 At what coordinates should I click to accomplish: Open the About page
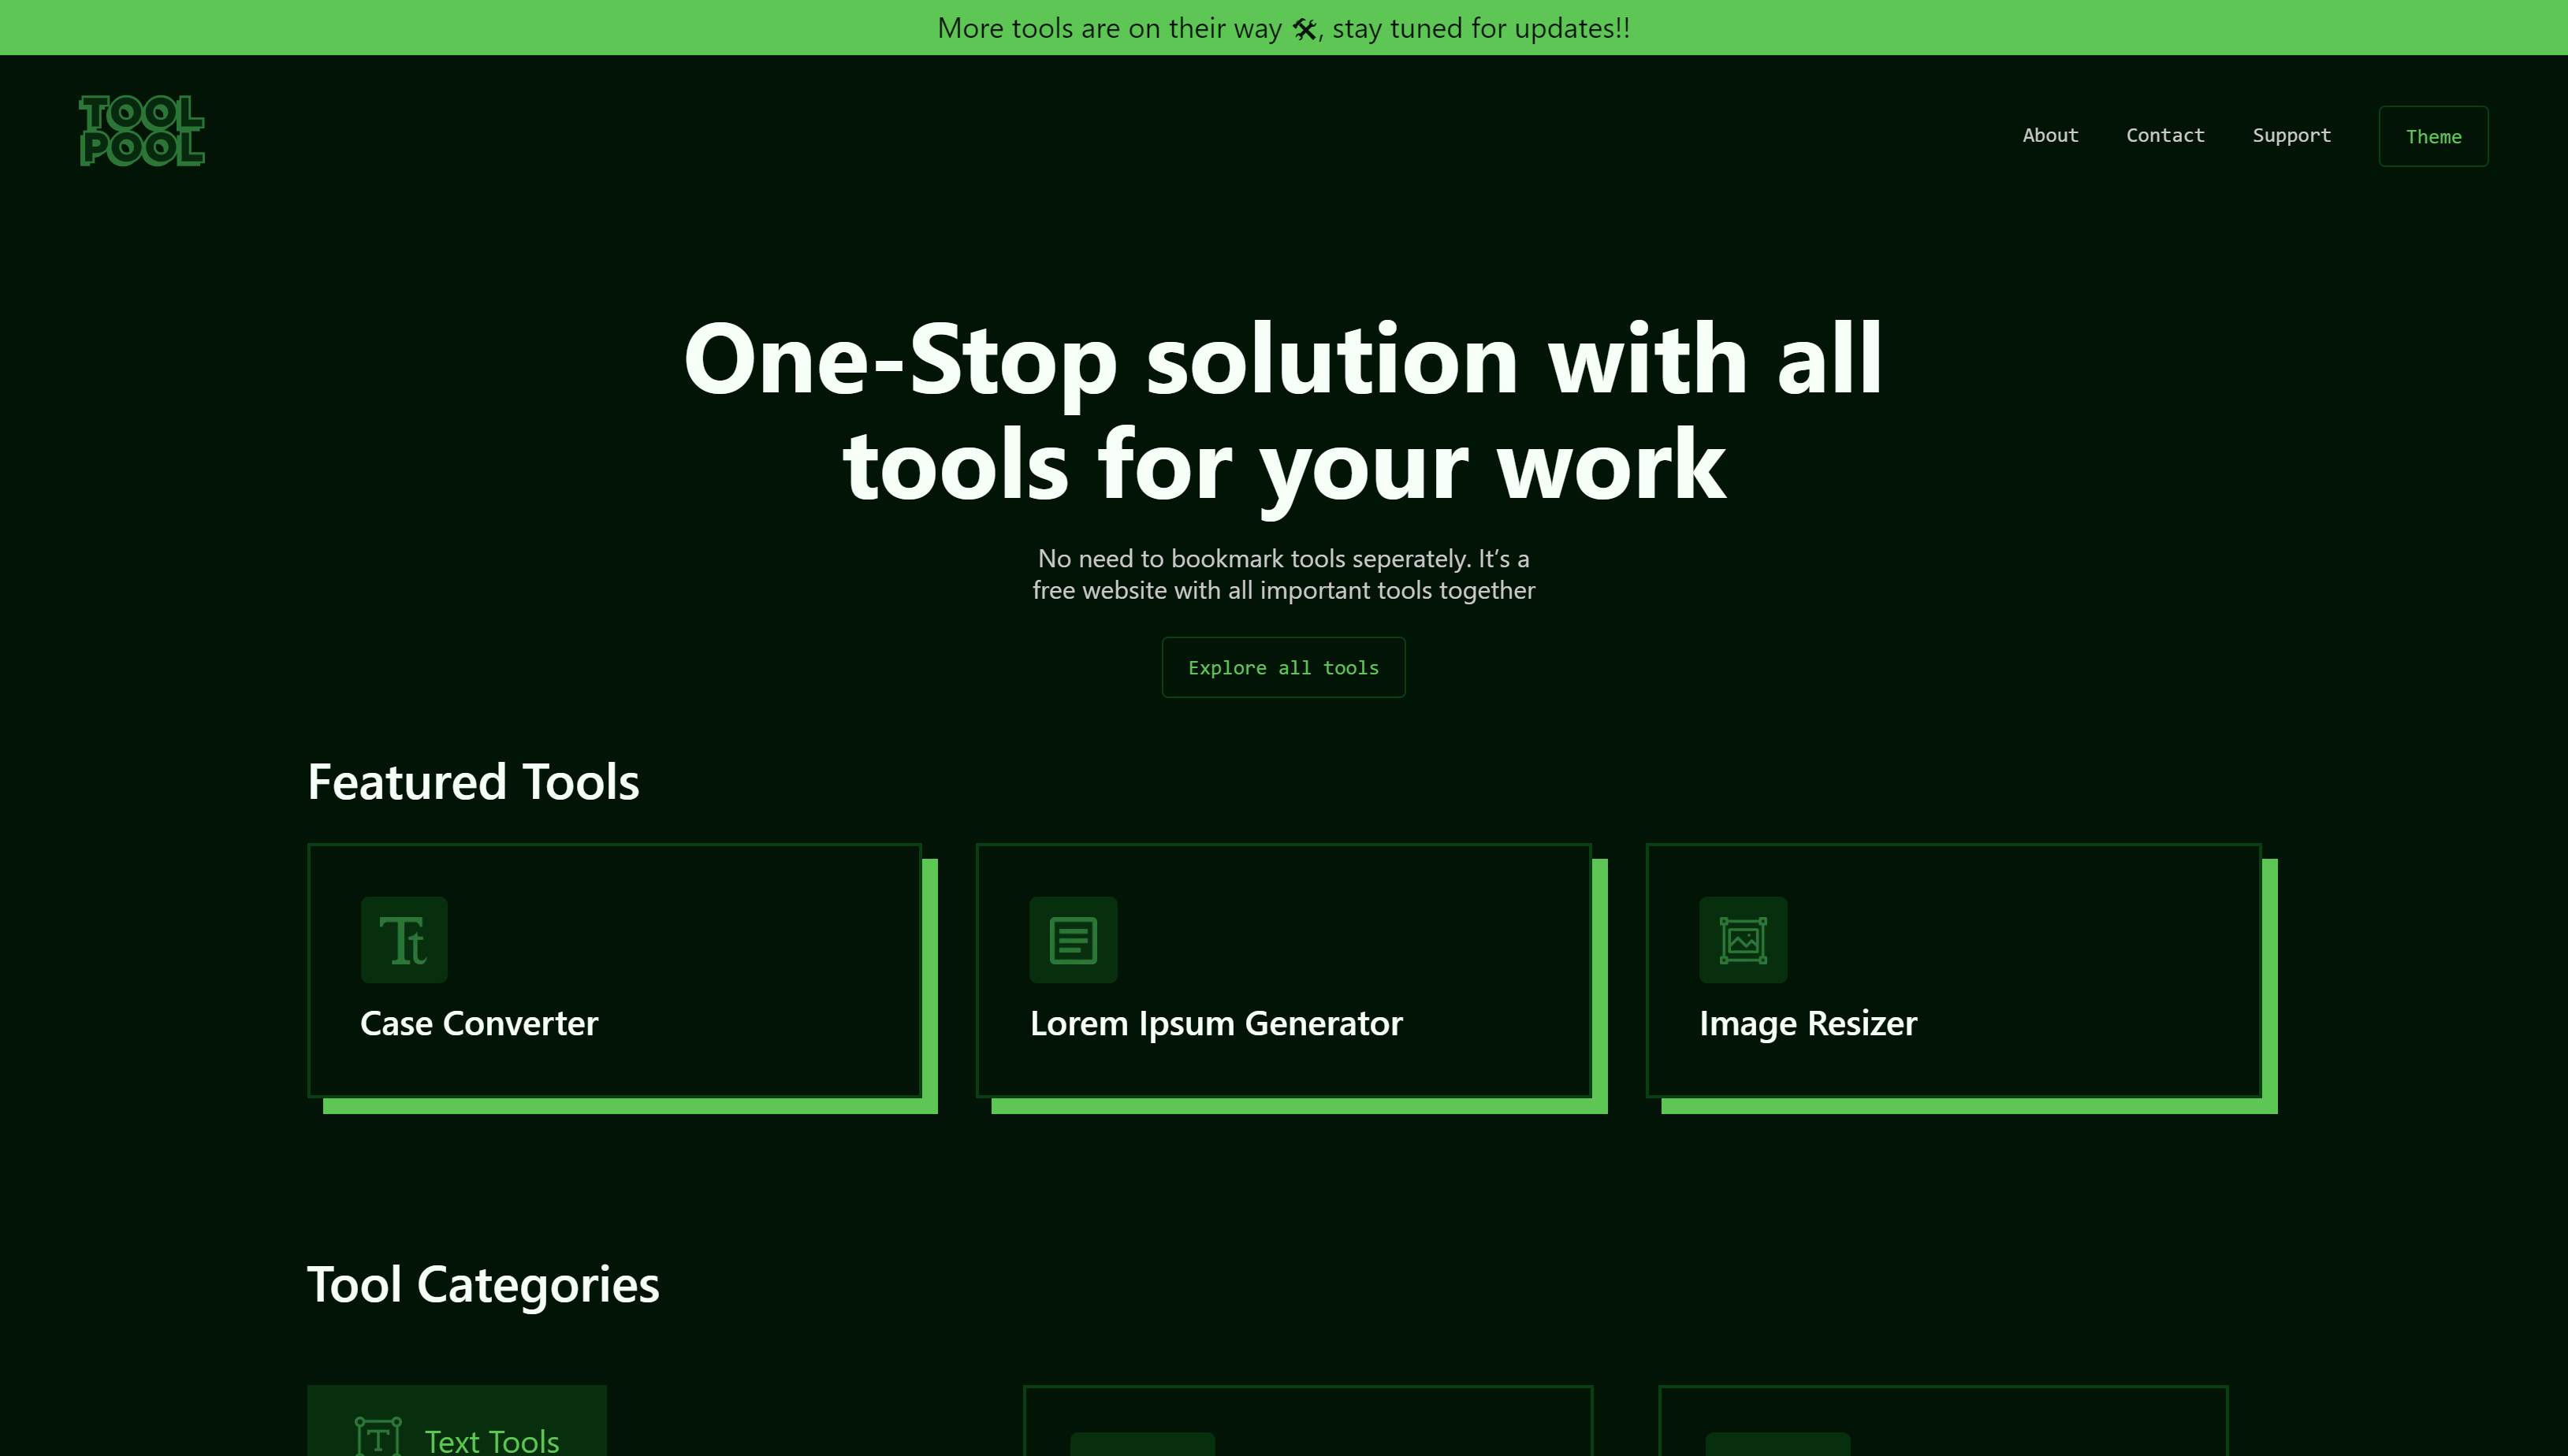tap(2050, 135)
